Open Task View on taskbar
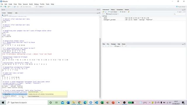 click(56, 102)
